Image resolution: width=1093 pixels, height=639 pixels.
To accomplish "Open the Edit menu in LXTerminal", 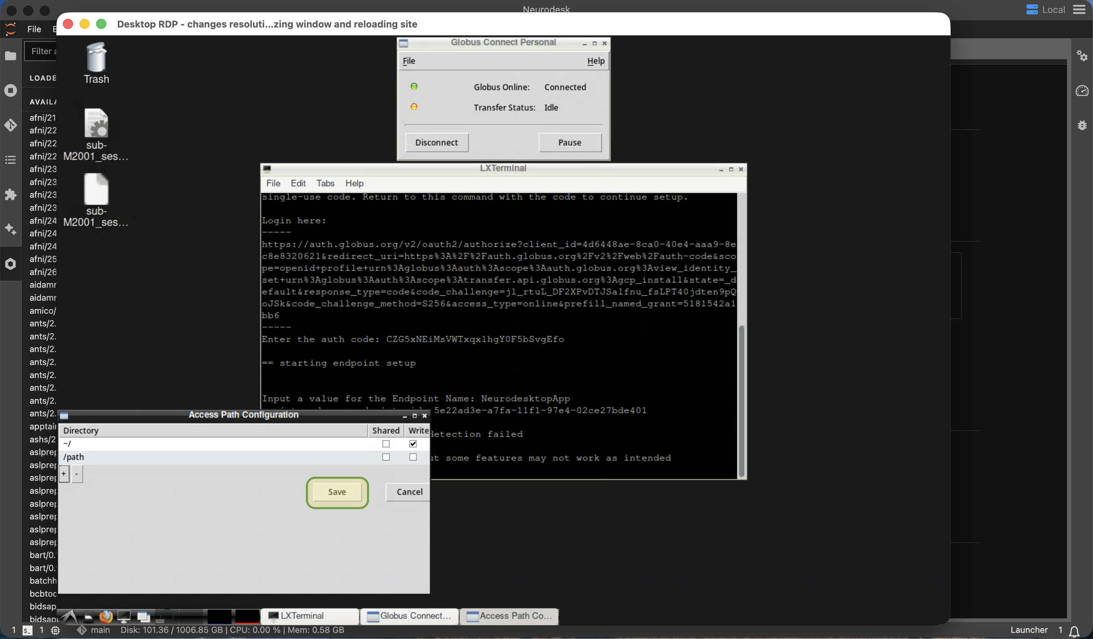I will point(298,183).
